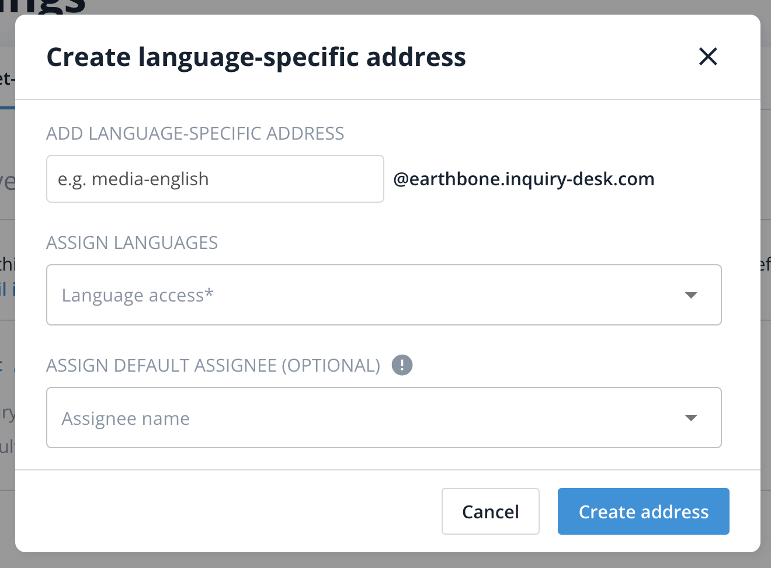This screenshot has width=771, height=568.
Task: Click the Language access dropdown arrow
Action: click(x=691, y=295)
